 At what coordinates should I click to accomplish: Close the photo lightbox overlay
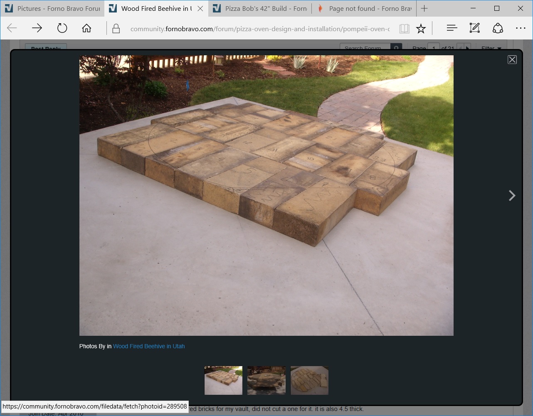512,60
